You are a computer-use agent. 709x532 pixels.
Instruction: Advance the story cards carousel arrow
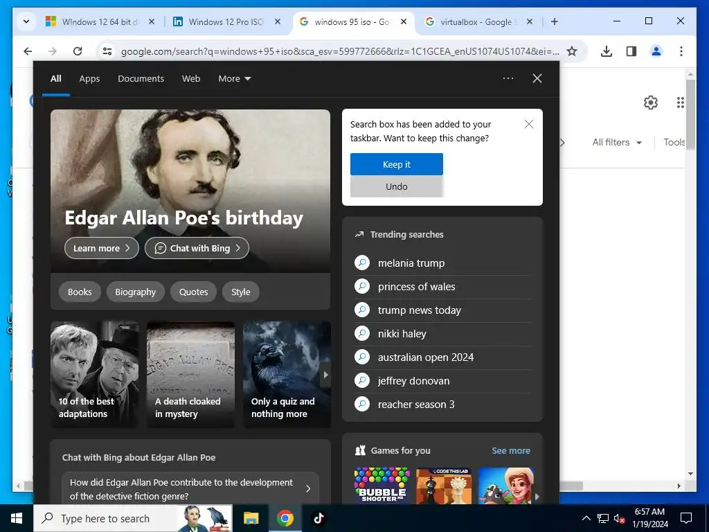(325, 375)
